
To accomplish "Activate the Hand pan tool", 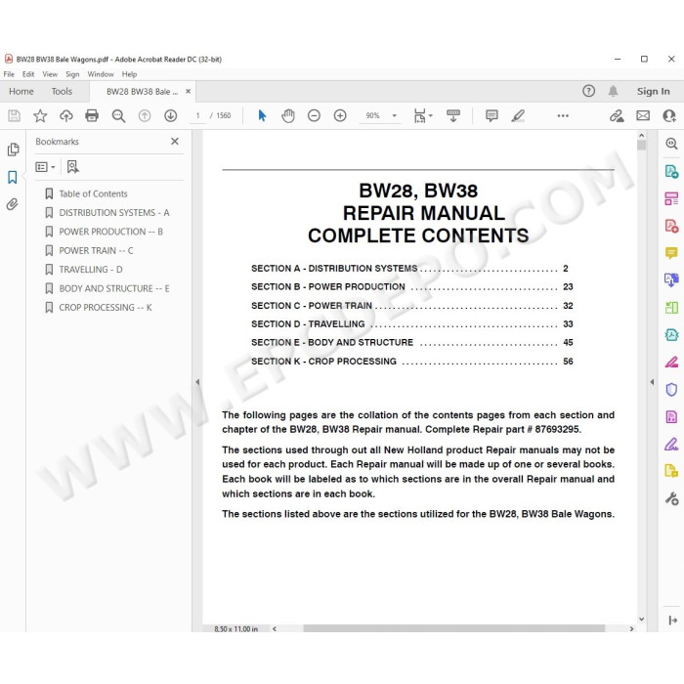I will pos(288,115).
